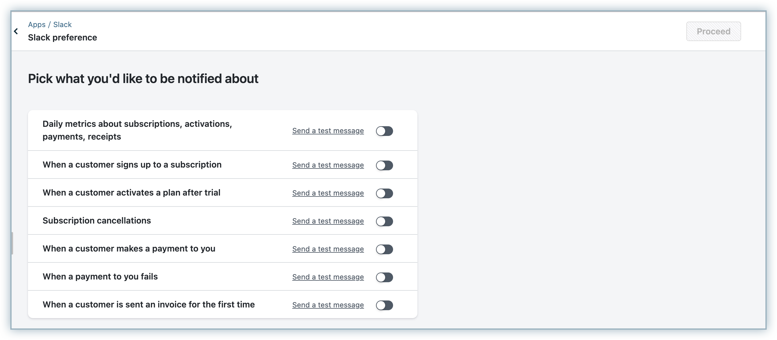Image resolution: width=777 pixels, height=340 pixels.
Task: Send test message for failed payment
Action: point(328,277)
